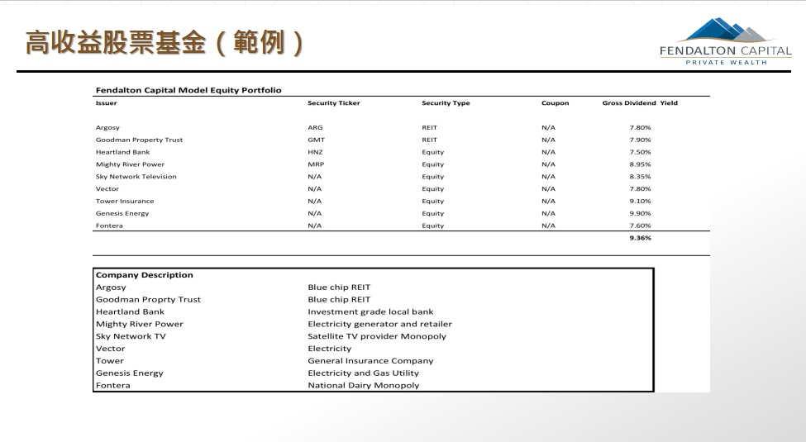Click the 'FENDALTON CAPITAL' logo text
Viewport: 806px width, 442px height.
click(x=726, y=51)
